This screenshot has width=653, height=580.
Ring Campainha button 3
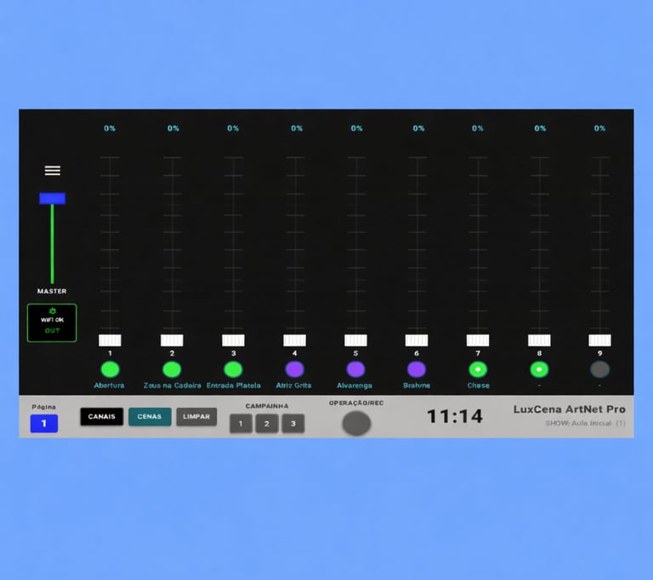[x=293, y=424]
